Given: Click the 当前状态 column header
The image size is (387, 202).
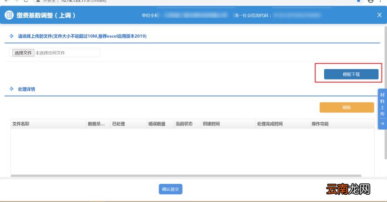Looking at the screenshot, I should [x=187, y=124].
